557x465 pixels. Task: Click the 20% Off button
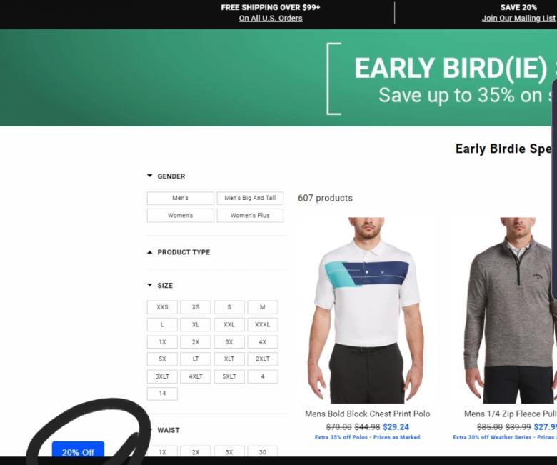point(78,449)
